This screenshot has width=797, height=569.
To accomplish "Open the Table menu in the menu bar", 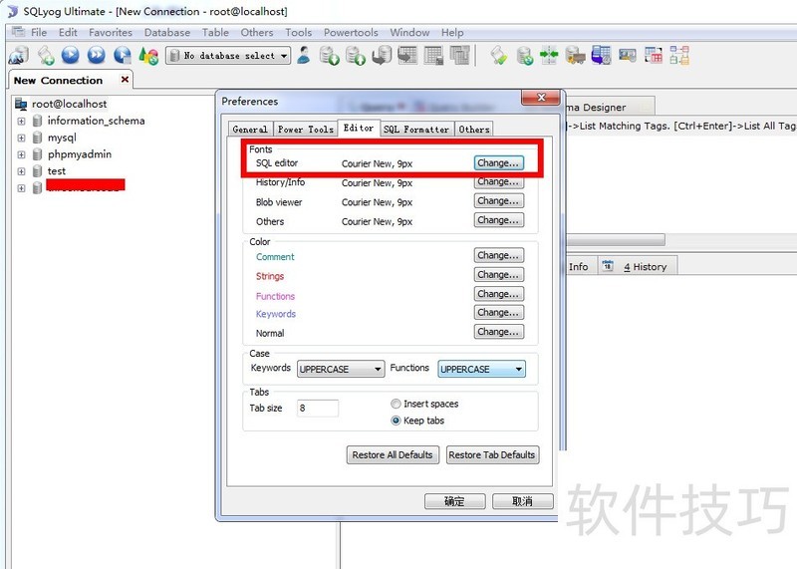I will (215, 33).
